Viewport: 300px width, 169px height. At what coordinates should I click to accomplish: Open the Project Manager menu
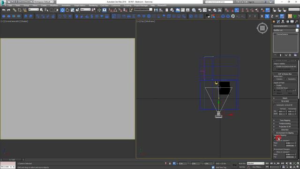tap(141, 6)
